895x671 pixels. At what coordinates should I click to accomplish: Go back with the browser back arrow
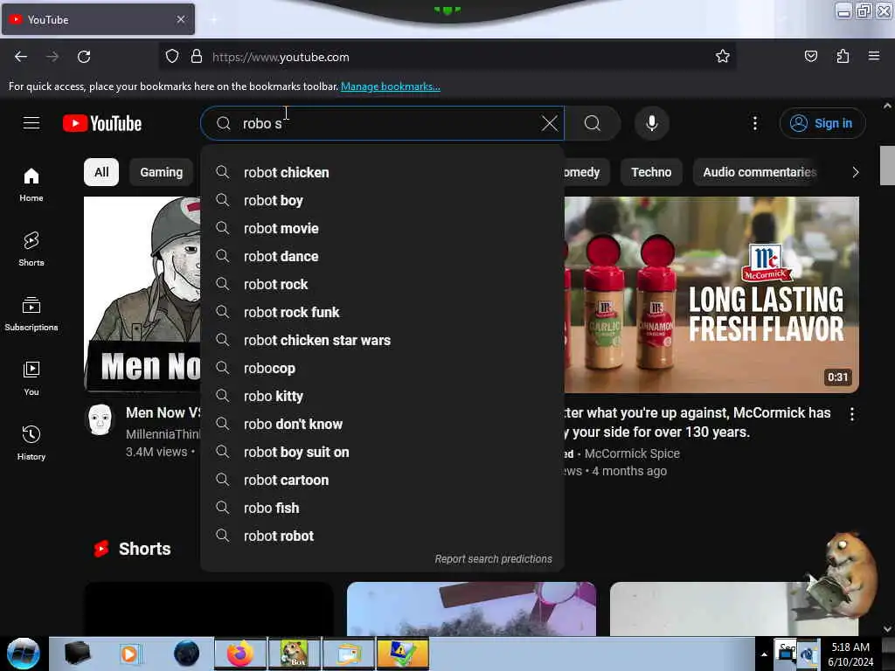click(x=21, y=57)
